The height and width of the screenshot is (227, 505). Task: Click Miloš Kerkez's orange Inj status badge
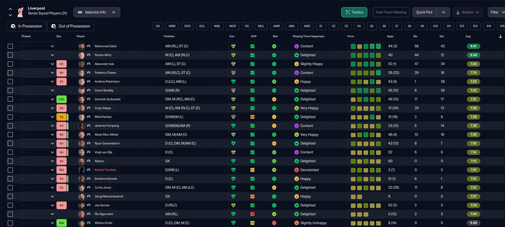click(x=61, y=117)
